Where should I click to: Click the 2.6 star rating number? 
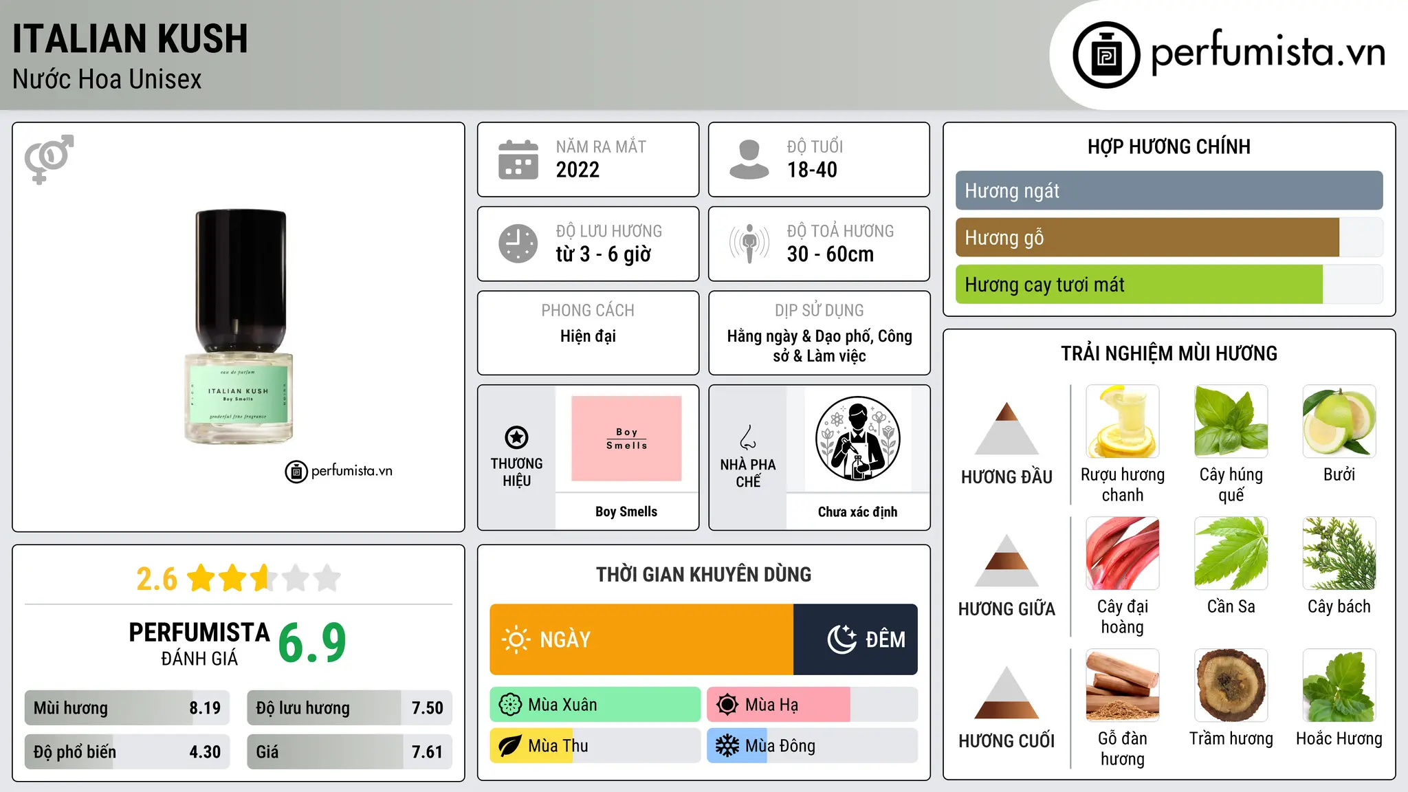[157, 579]
